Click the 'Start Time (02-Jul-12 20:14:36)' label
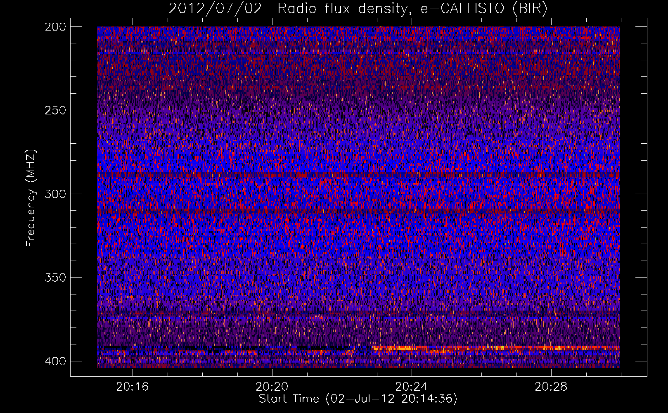The height and width of the screenshot is (413, 668). pyautogui.click(x=358, y=399)
